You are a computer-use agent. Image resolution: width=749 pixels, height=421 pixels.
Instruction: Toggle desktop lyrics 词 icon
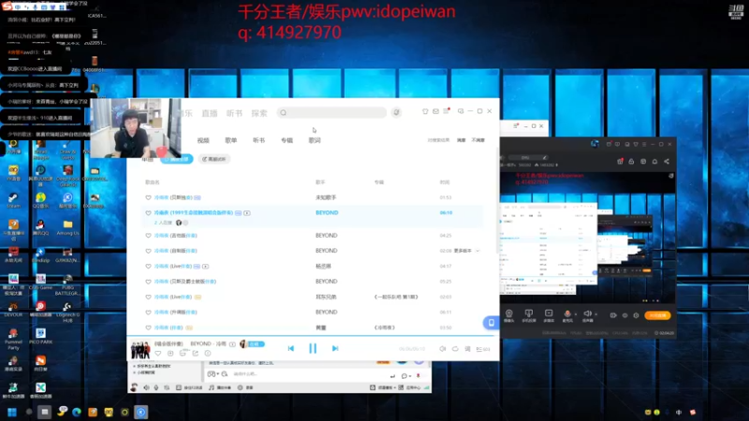(467, 349)
